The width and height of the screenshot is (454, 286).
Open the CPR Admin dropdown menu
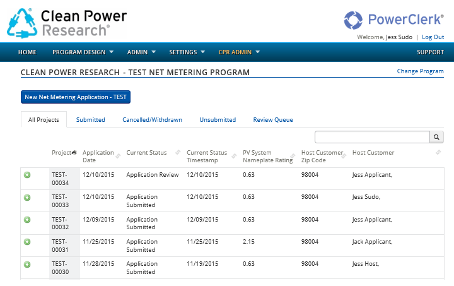point(239,52)
